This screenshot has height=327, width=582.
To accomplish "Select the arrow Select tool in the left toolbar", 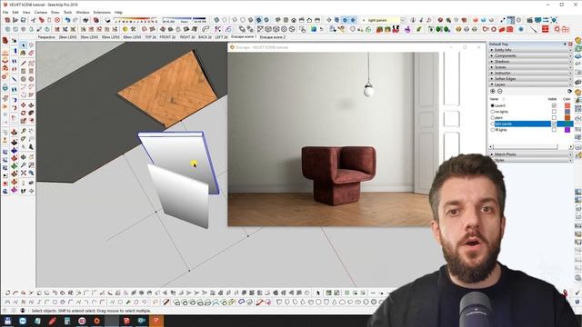I will click(x=24, y=45).
